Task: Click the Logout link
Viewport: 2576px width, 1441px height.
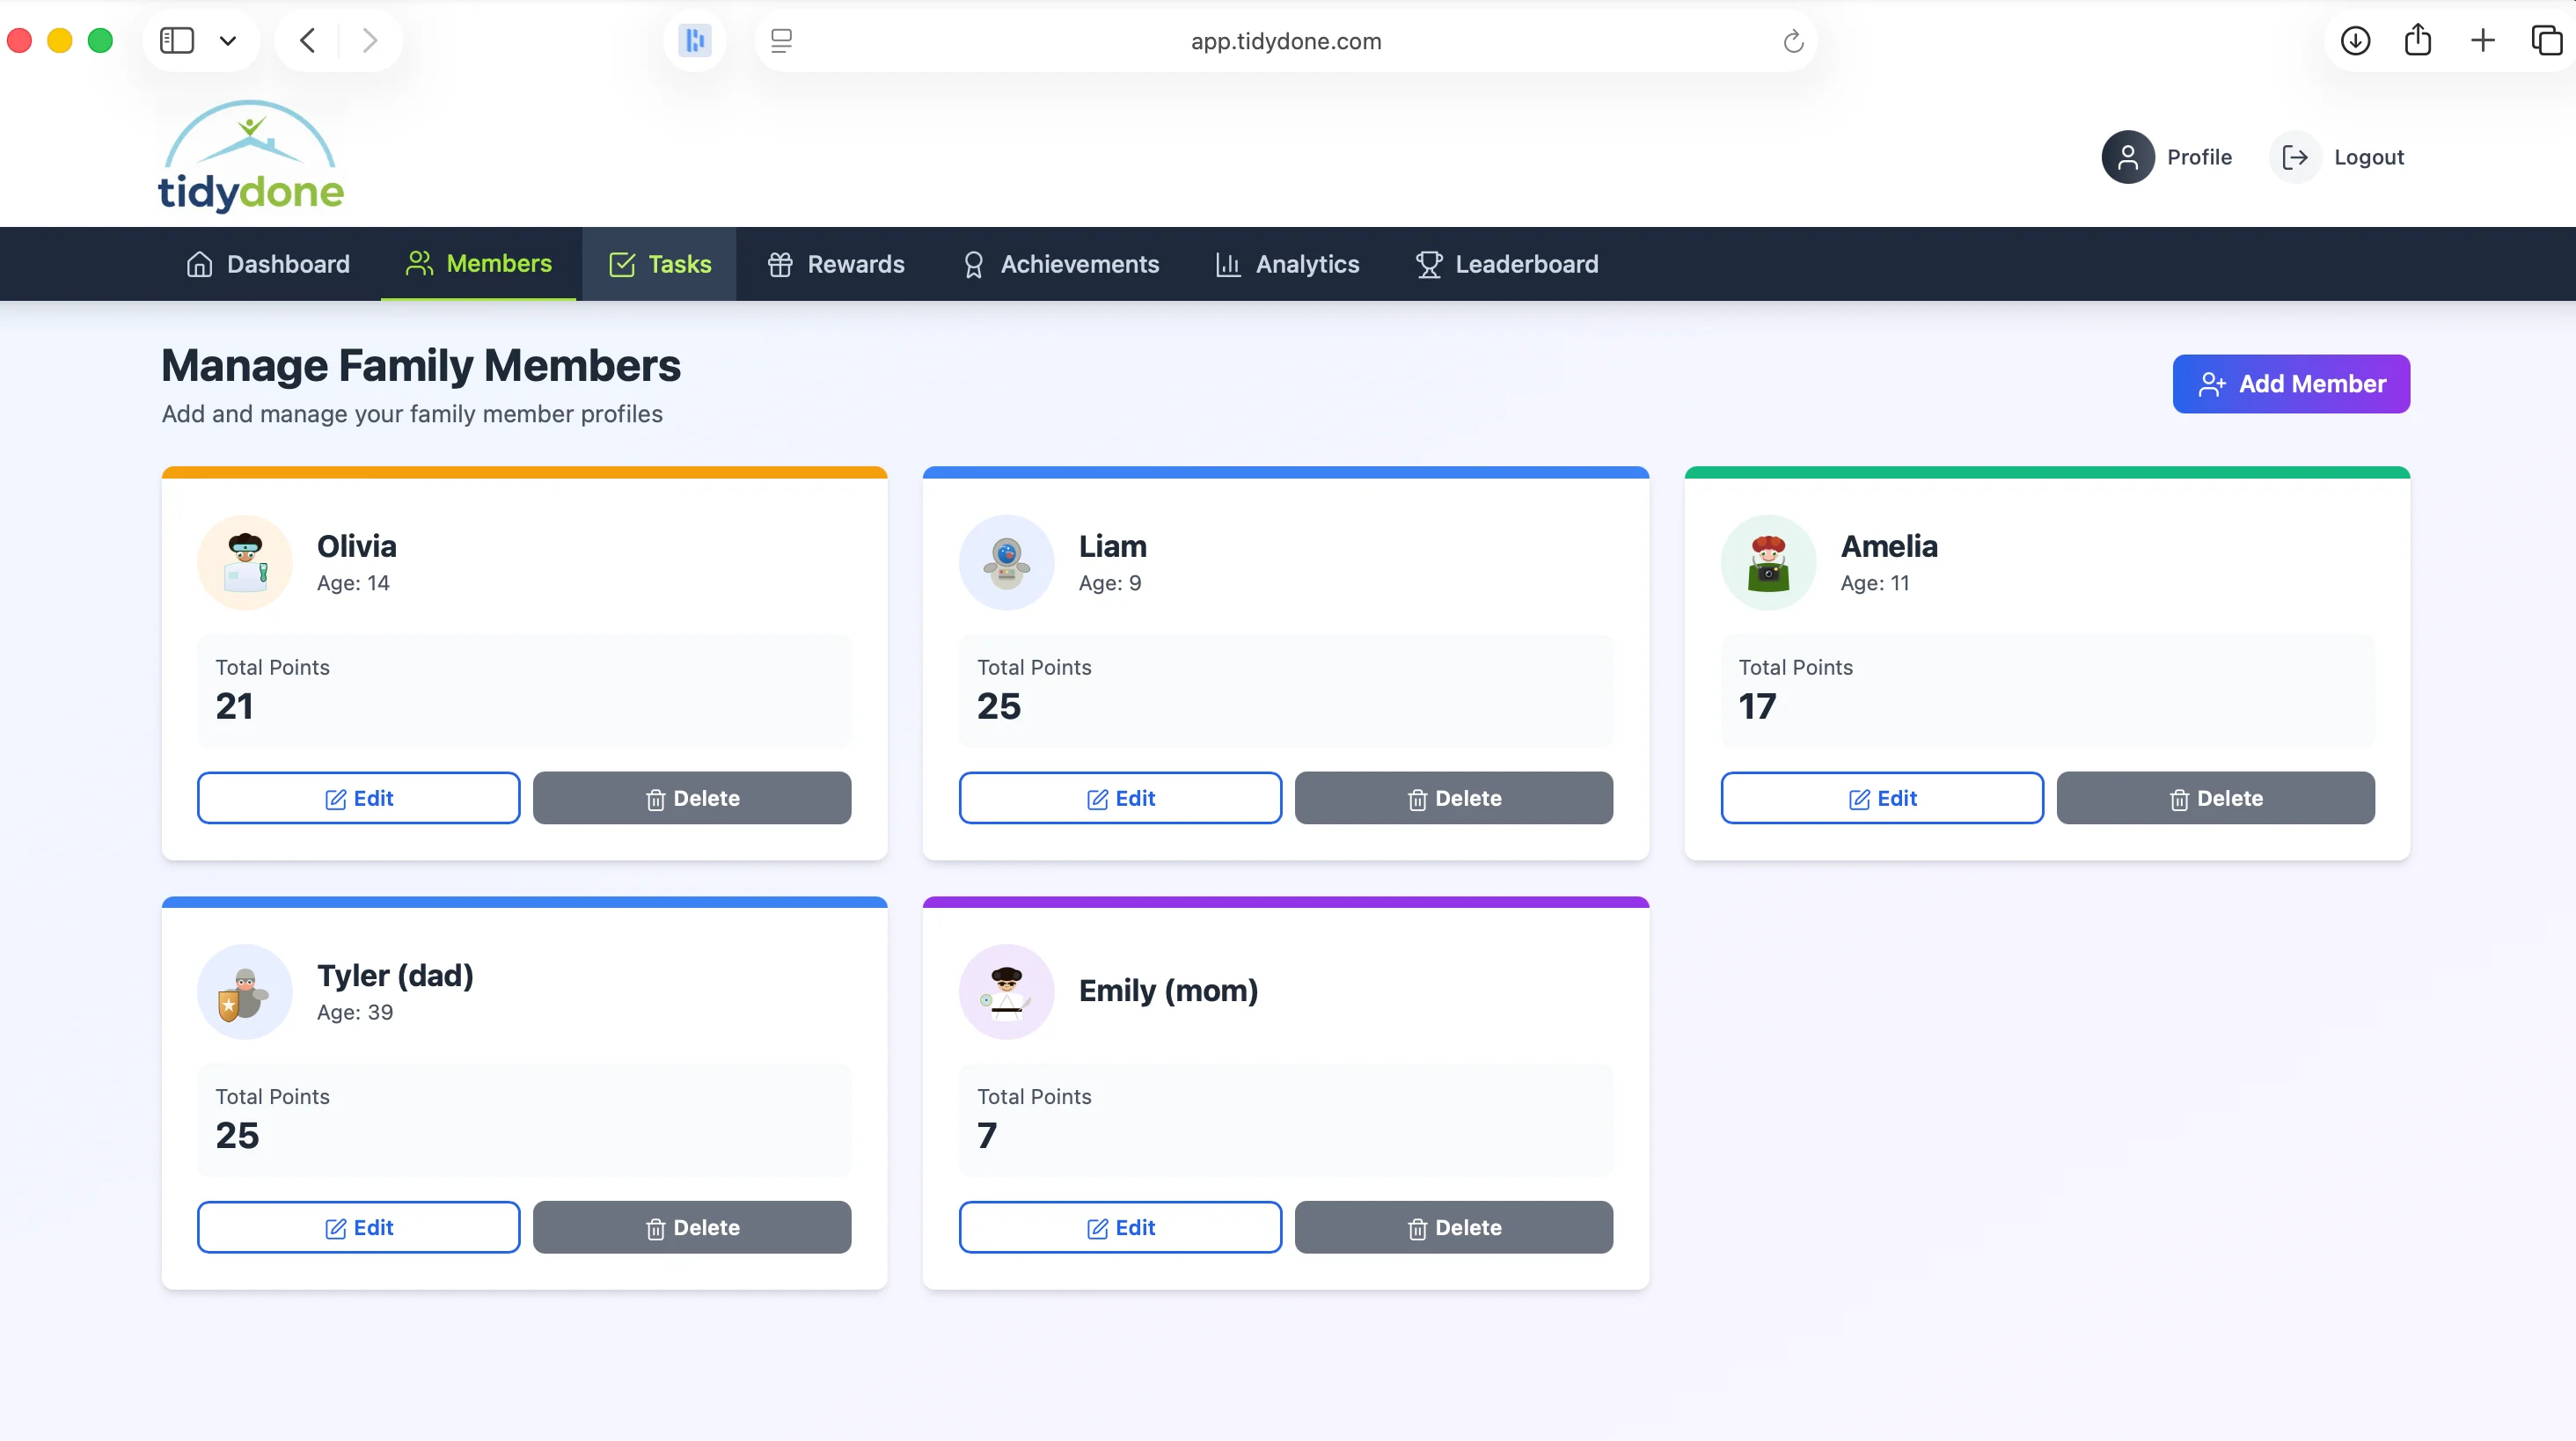Action: (x=2368, y=157)
